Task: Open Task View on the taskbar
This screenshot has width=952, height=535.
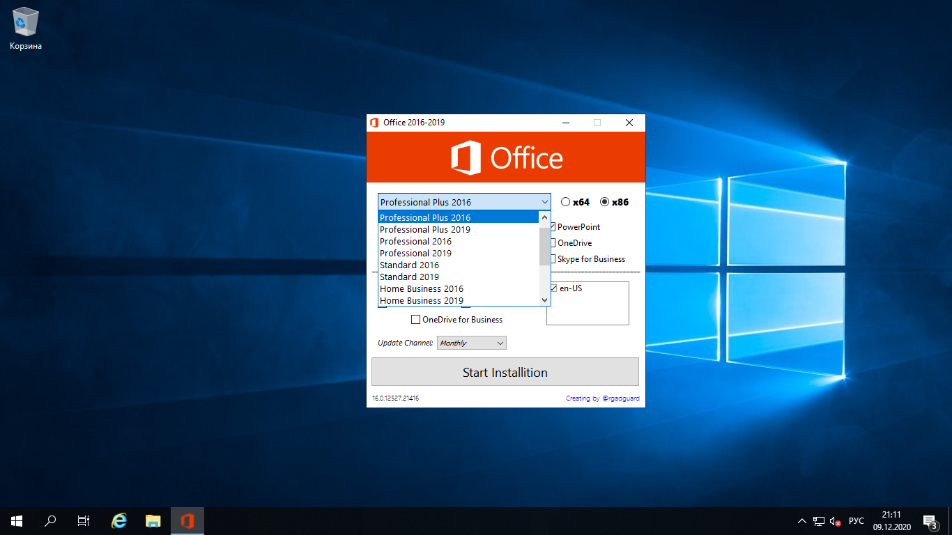Action: pos(84,520)
